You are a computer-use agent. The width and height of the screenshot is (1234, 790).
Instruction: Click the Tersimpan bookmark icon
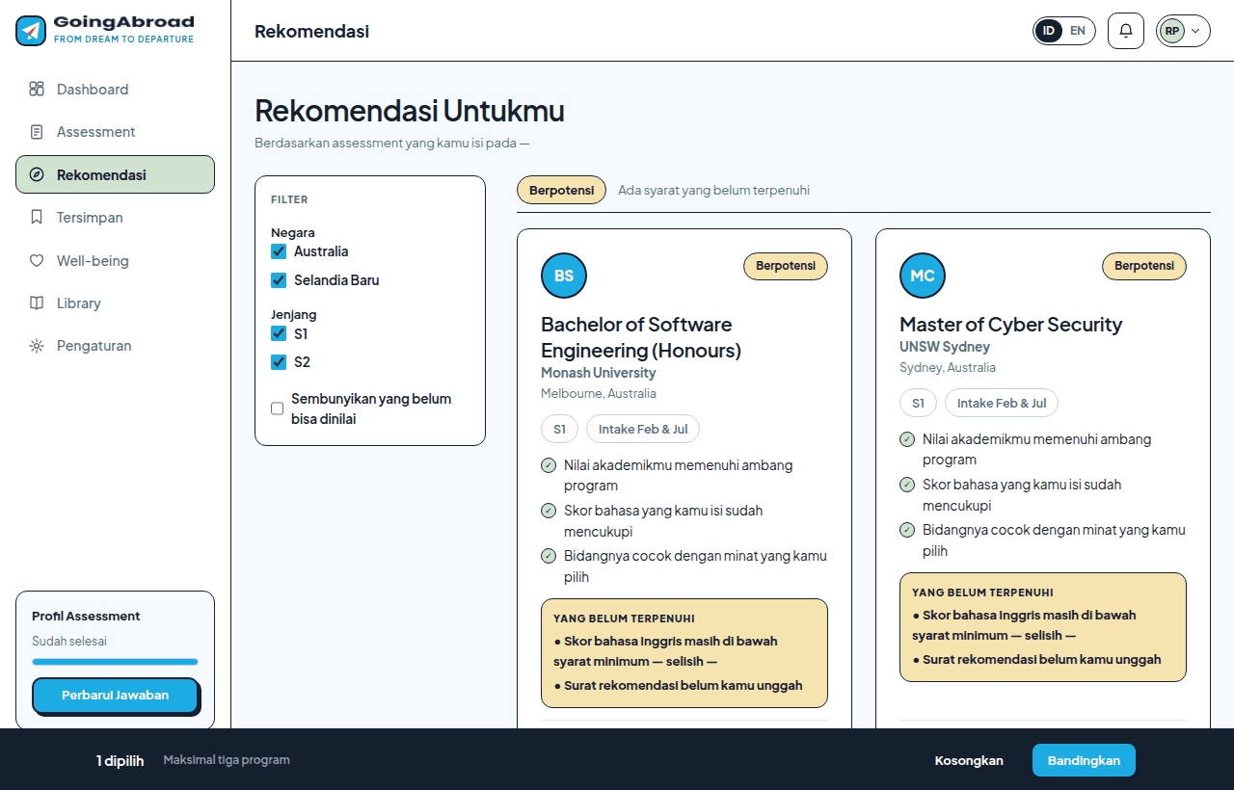[37, 218]
